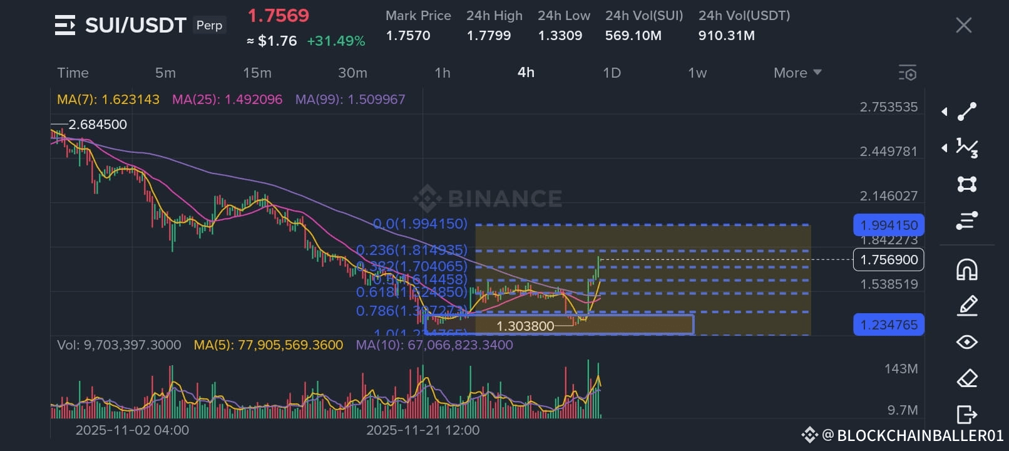Select the 15m interval
Screen dimensions: 1009x451
(257, 73)
